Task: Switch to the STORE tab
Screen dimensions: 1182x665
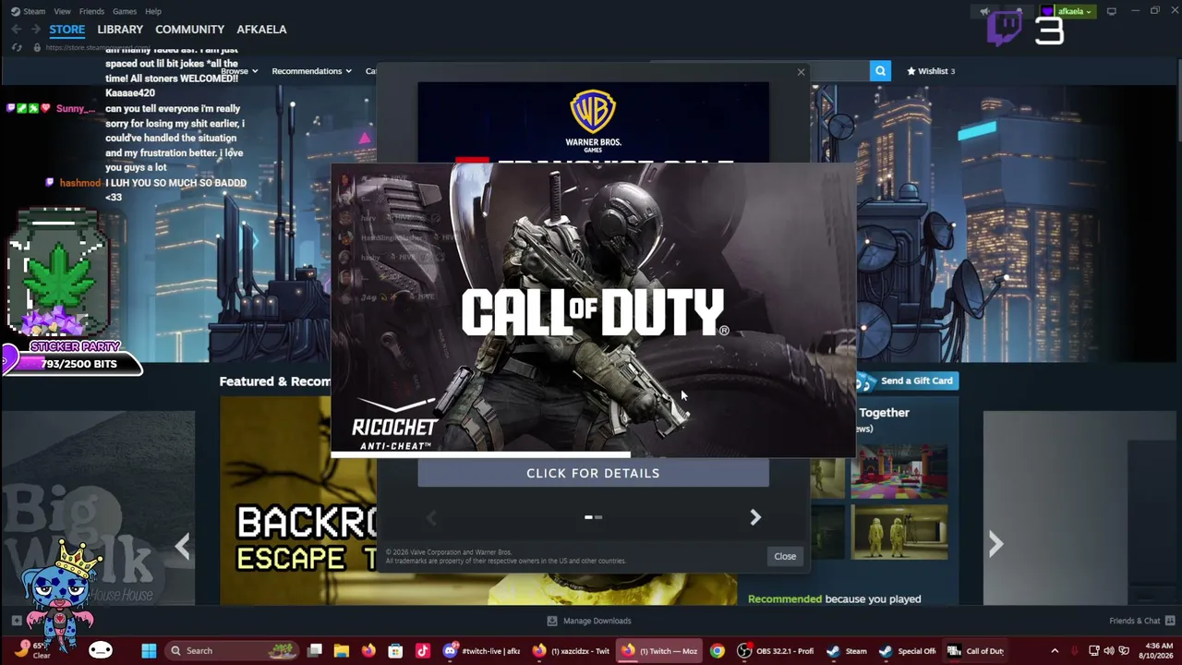Action: [67, 30]
